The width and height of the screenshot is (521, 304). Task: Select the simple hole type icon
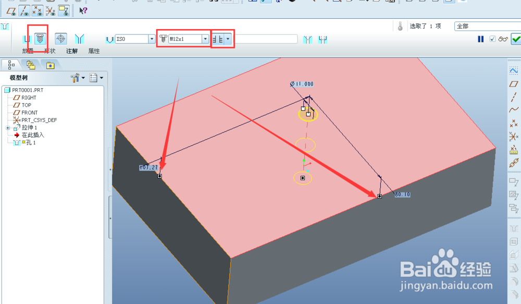(27, 39)
